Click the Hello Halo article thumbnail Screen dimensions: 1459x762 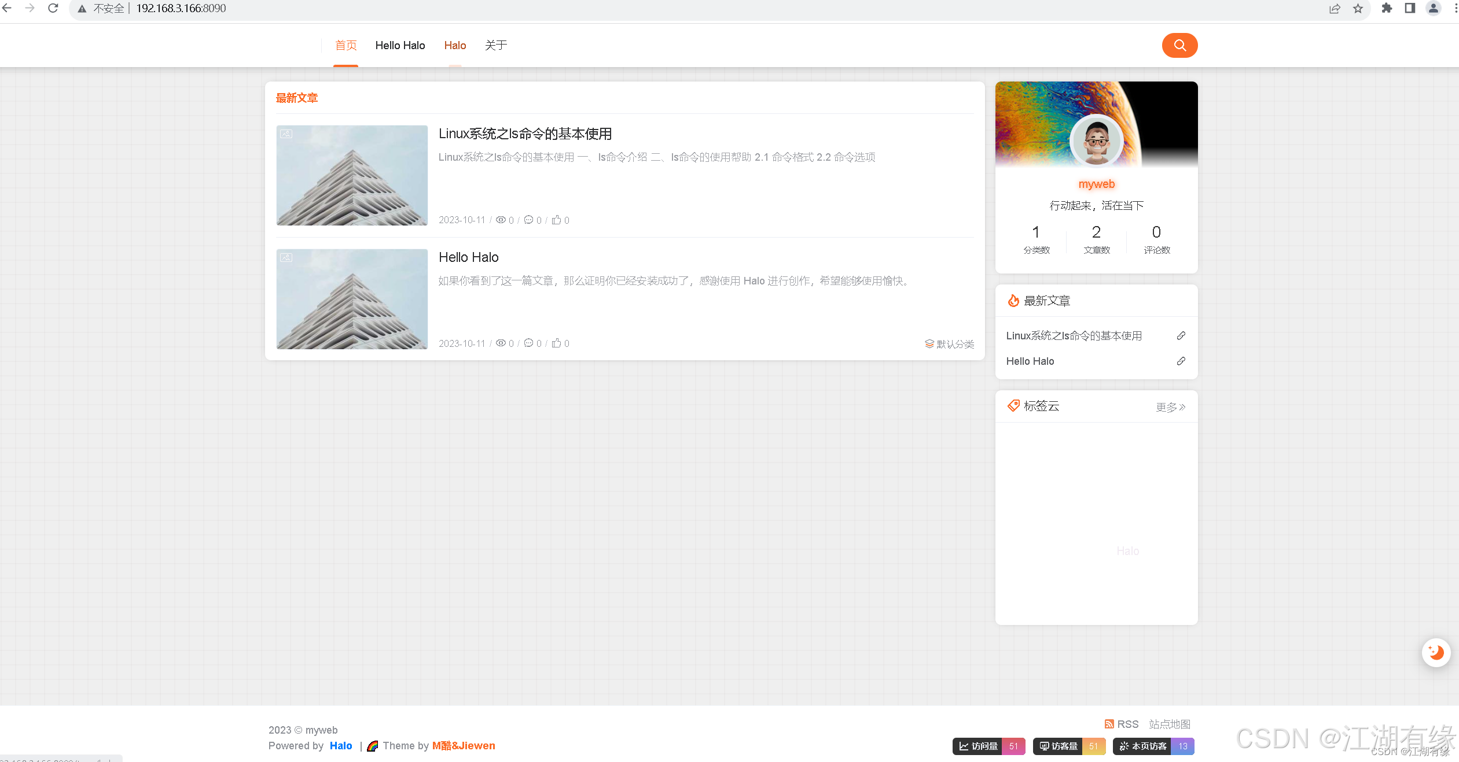352,299
